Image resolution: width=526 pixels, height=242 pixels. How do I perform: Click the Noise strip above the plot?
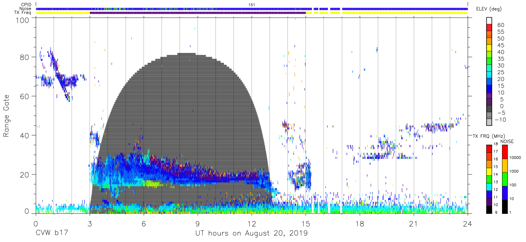point(252,9)
